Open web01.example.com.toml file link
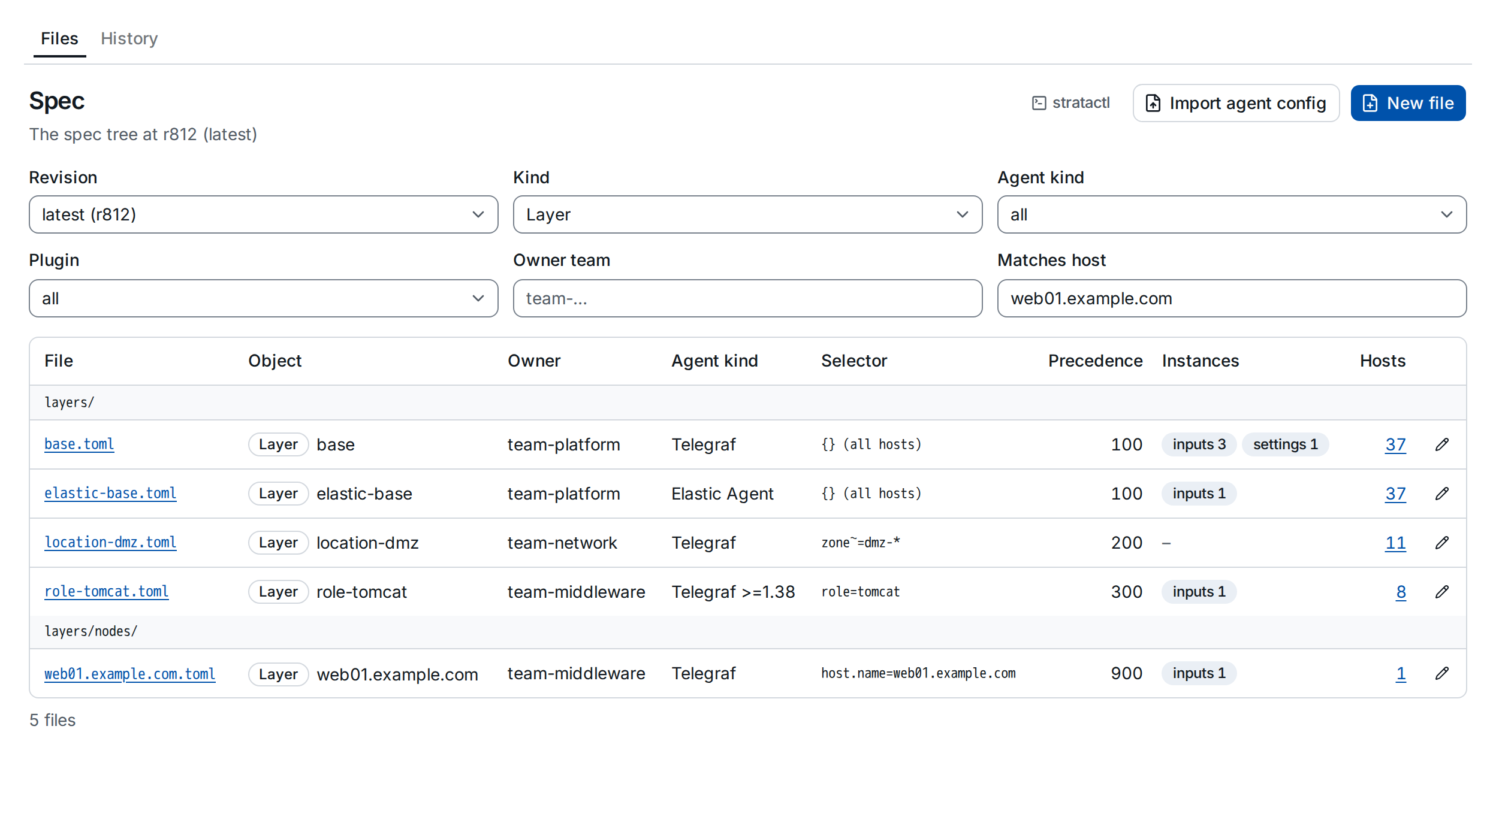 (x=130, y=674)
